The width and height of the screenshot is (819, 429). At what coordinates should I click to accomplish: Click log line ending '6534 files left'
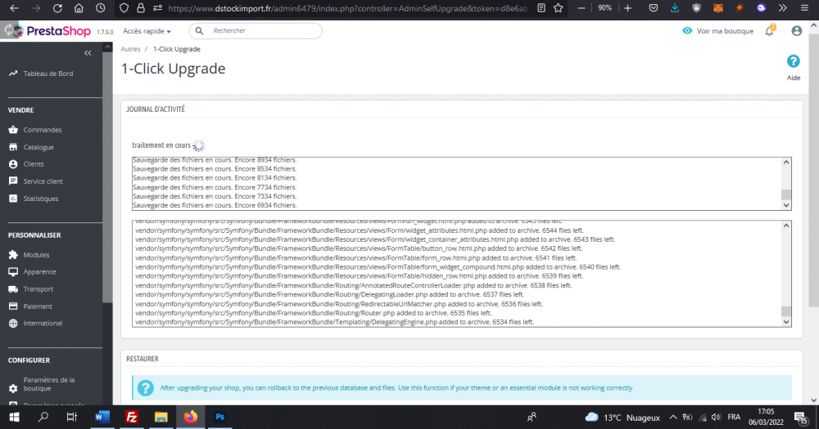334,322
